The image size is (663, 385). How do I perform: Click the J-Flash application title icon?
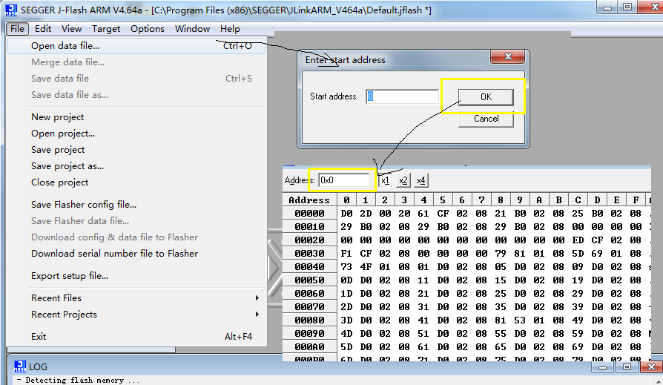click(x=11, y=10)
